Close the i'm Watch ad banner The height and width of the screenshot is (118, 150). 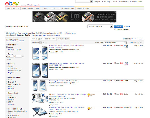click(x=115, y=12)
